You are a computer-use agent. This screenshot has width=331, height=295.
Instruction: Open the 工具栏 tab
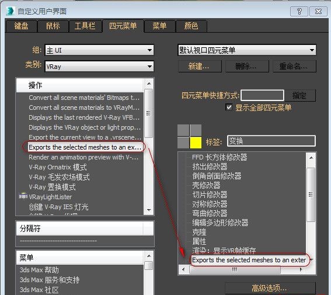(x=85, y=26)
